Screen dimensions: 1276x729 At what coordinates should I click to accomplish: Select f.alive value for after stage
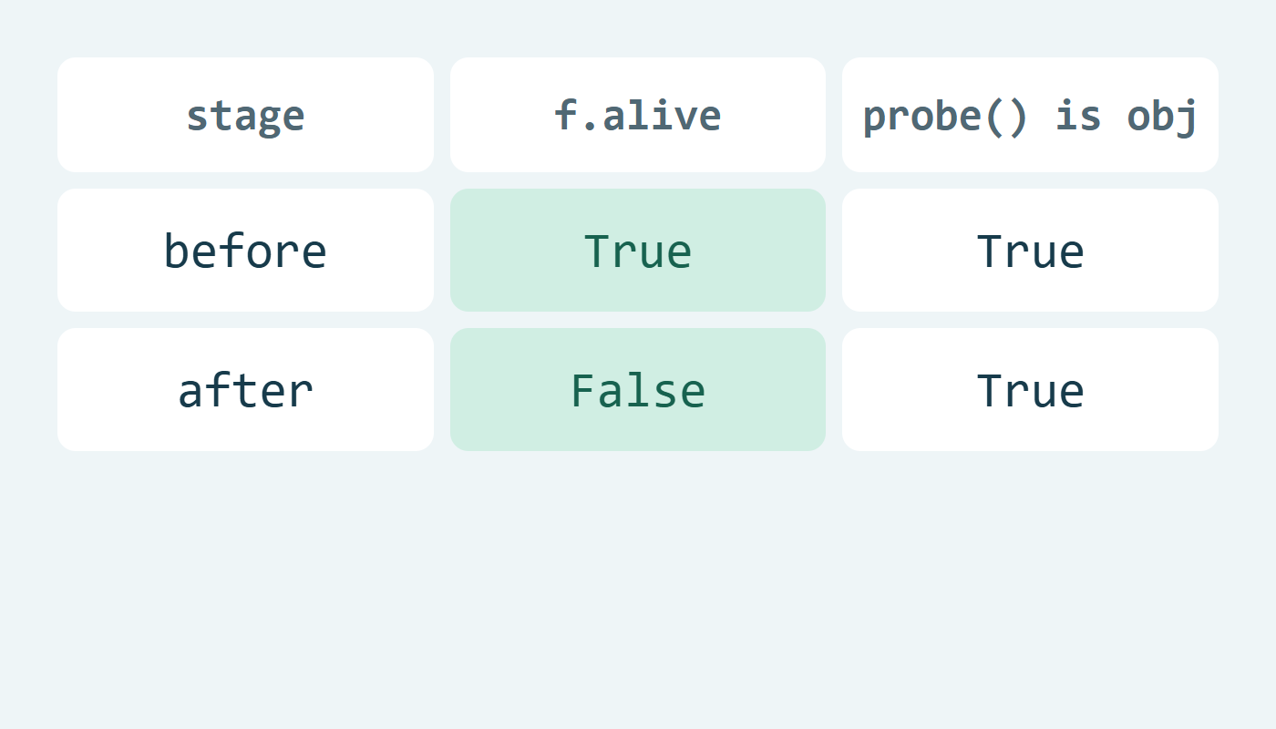[x=638, y=390]
